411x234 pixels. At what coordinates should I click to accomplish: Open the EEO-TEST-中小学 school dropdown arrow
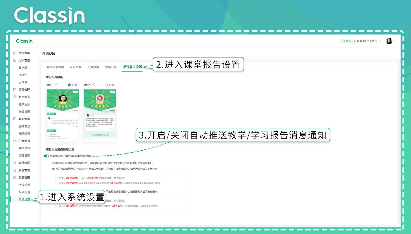click(380, 41)
